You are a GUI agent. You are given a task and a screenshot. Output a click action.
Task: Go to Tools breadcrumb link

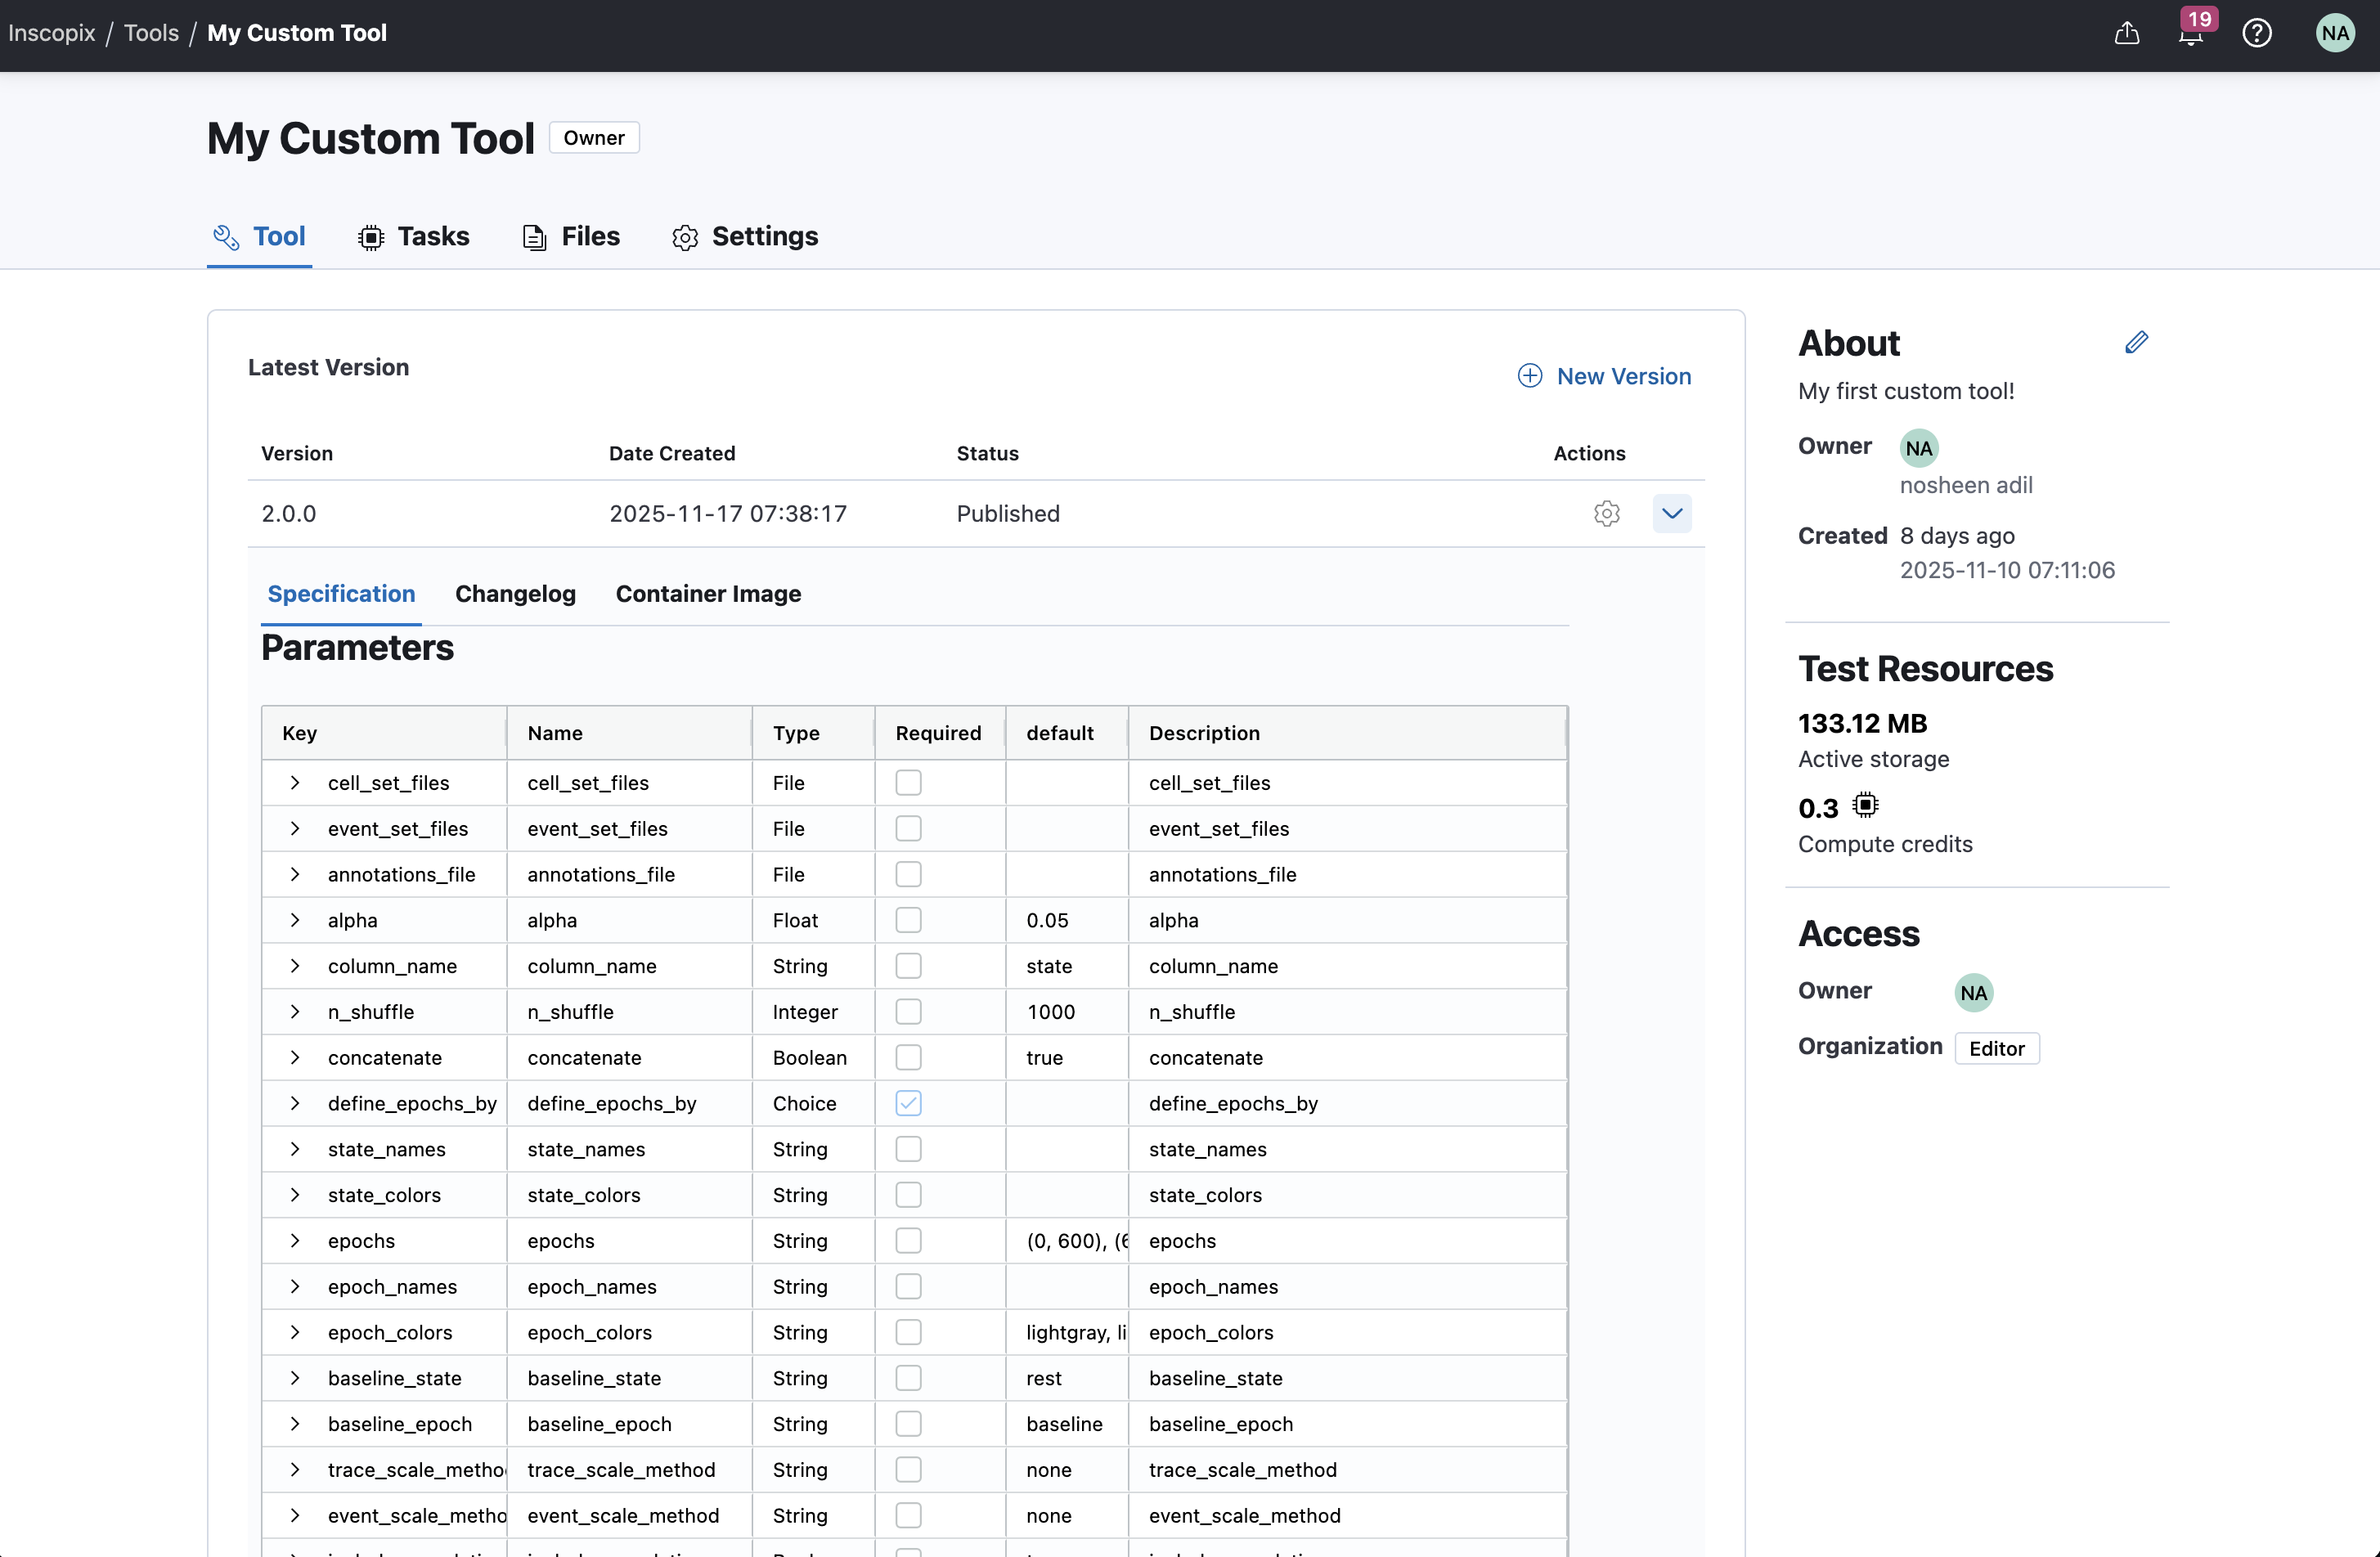coord(151,33)
